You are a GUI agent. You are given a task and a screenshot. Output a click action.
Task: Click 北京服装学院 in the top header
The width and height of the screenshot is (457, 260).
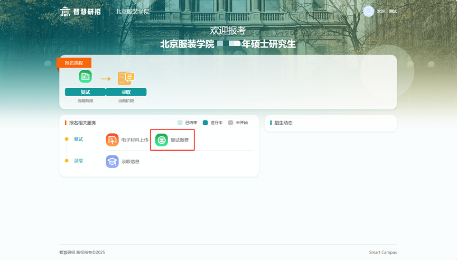(133, 12)
